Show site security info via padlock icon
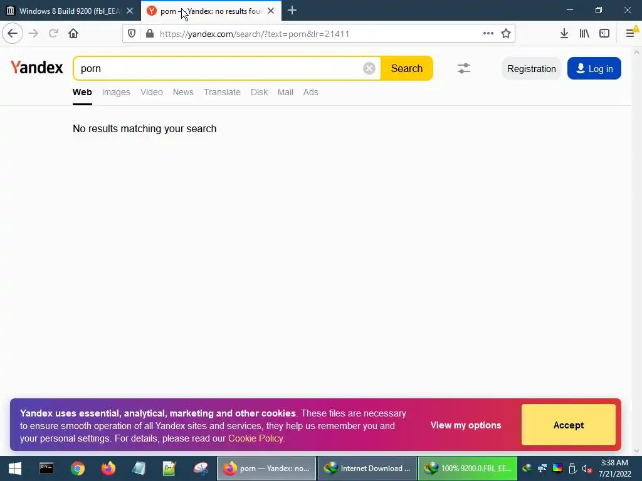The height and width of the screenshot is (481, 642). (x=150, y=34)
